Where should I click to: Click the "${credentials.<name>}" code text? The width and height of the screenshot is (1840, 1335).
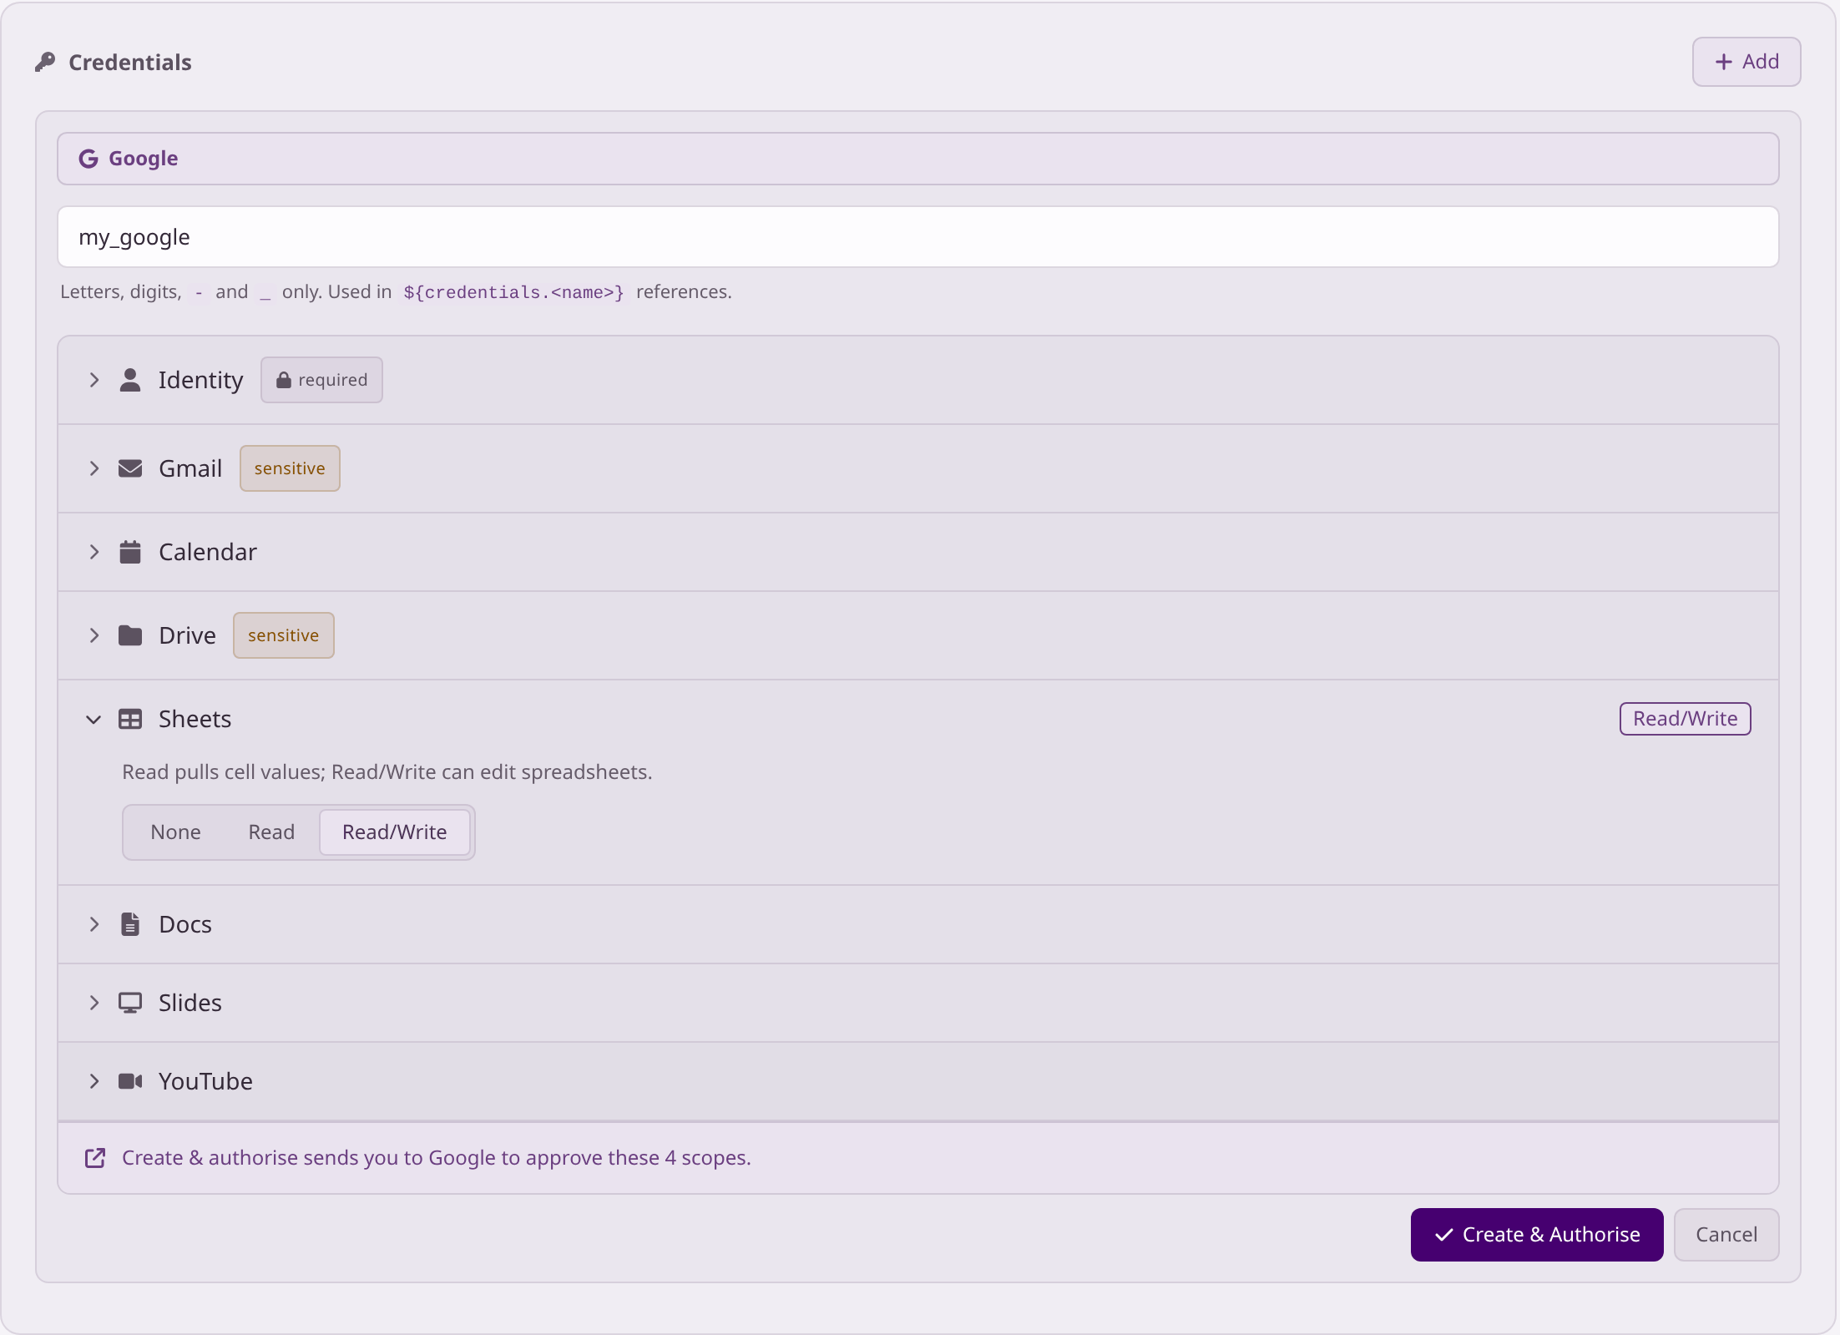[513, 292]
